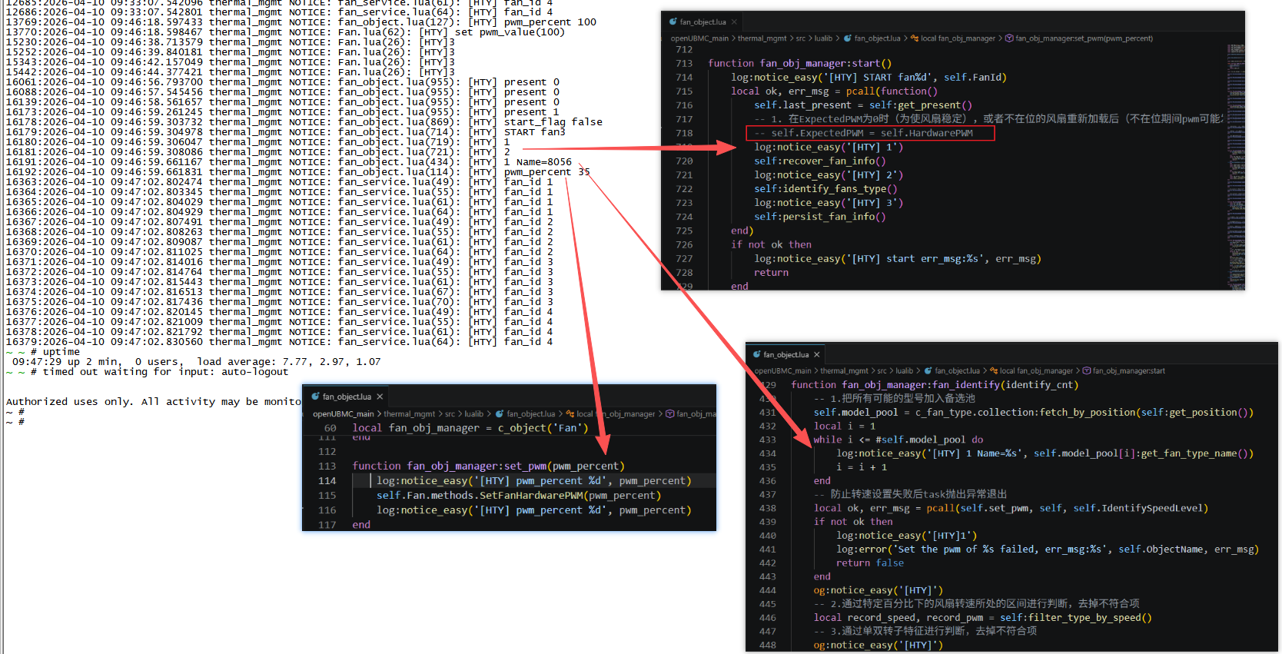Click Lua file icon on bottom-right editor's tab
The height and width of the screenshot is (654, 1282).
click(x=757, y=354)
